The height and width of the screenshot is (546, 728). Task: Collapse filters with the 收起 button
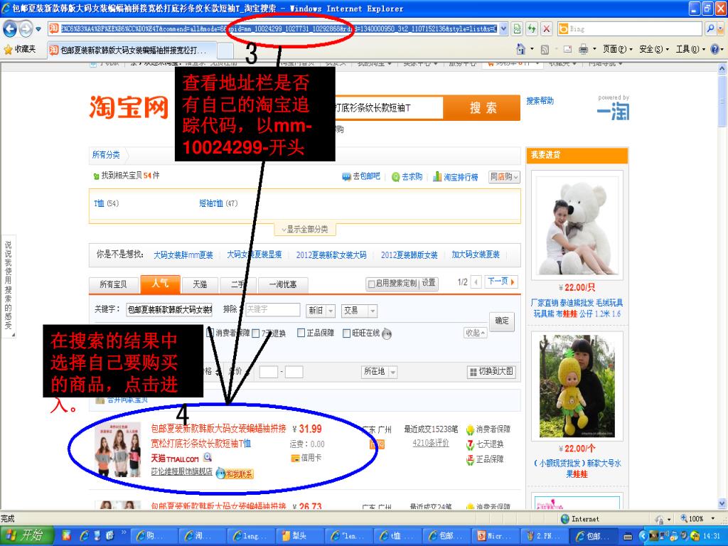[476, 333]
